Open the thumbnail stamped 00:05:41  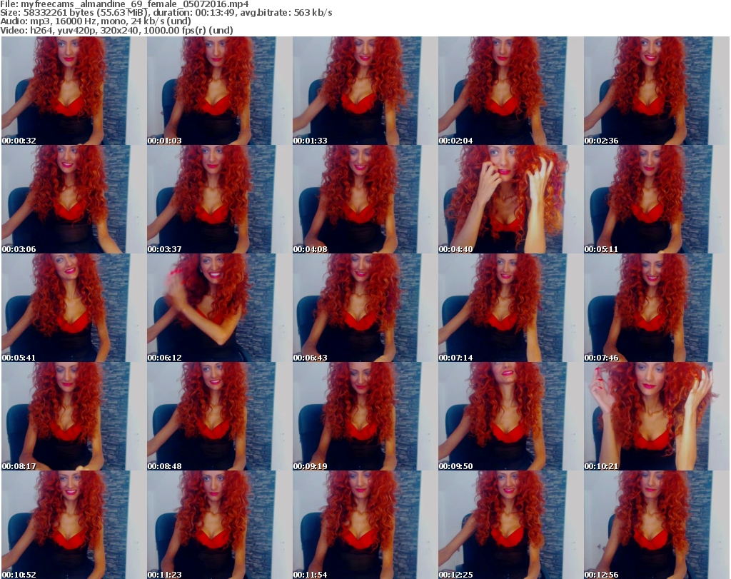[74, 308]
